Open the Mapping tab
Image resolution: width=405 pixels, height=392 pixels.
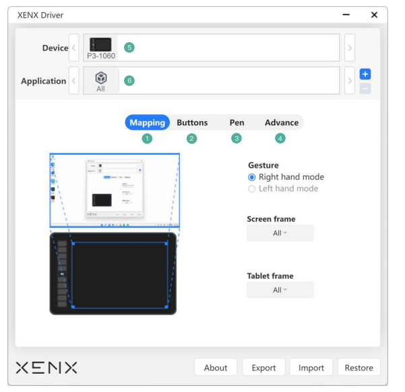tap(147, 123)
